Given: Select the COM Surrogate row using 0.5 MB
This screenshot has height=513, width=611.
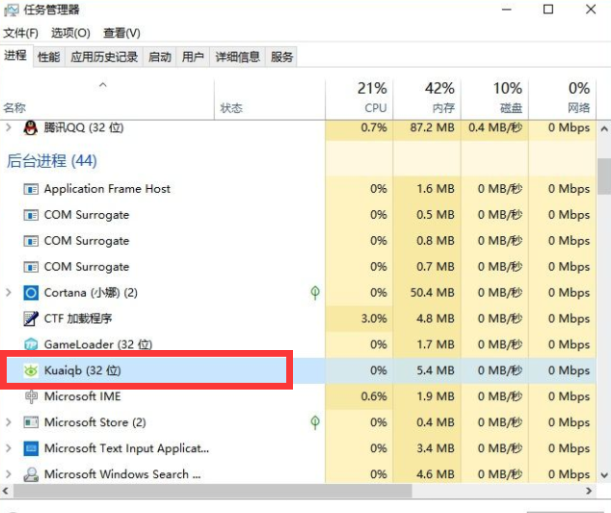Looking at the screenshot, I should click(x=298, y=215).
